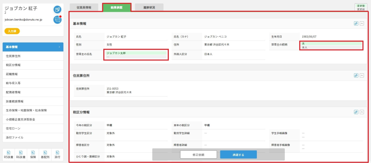The image size is (371, 163).
Task: Click the 入力済 status badge
Action: 12,31
